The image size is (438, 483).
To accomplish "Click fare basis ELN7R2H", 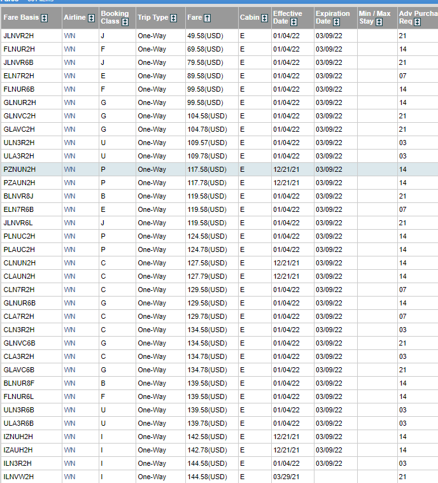I will pos(19,76).
